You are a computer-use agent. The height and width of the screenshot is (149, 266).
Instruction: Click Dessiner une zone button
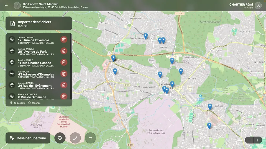pos(28,138)
